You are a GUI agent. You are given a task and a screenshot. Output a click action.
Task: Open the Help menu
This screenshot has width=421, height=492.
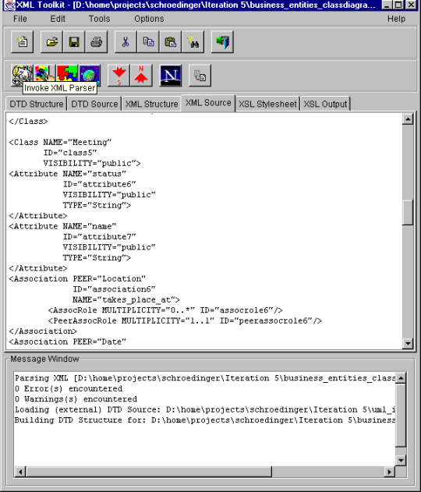point(396,19)
